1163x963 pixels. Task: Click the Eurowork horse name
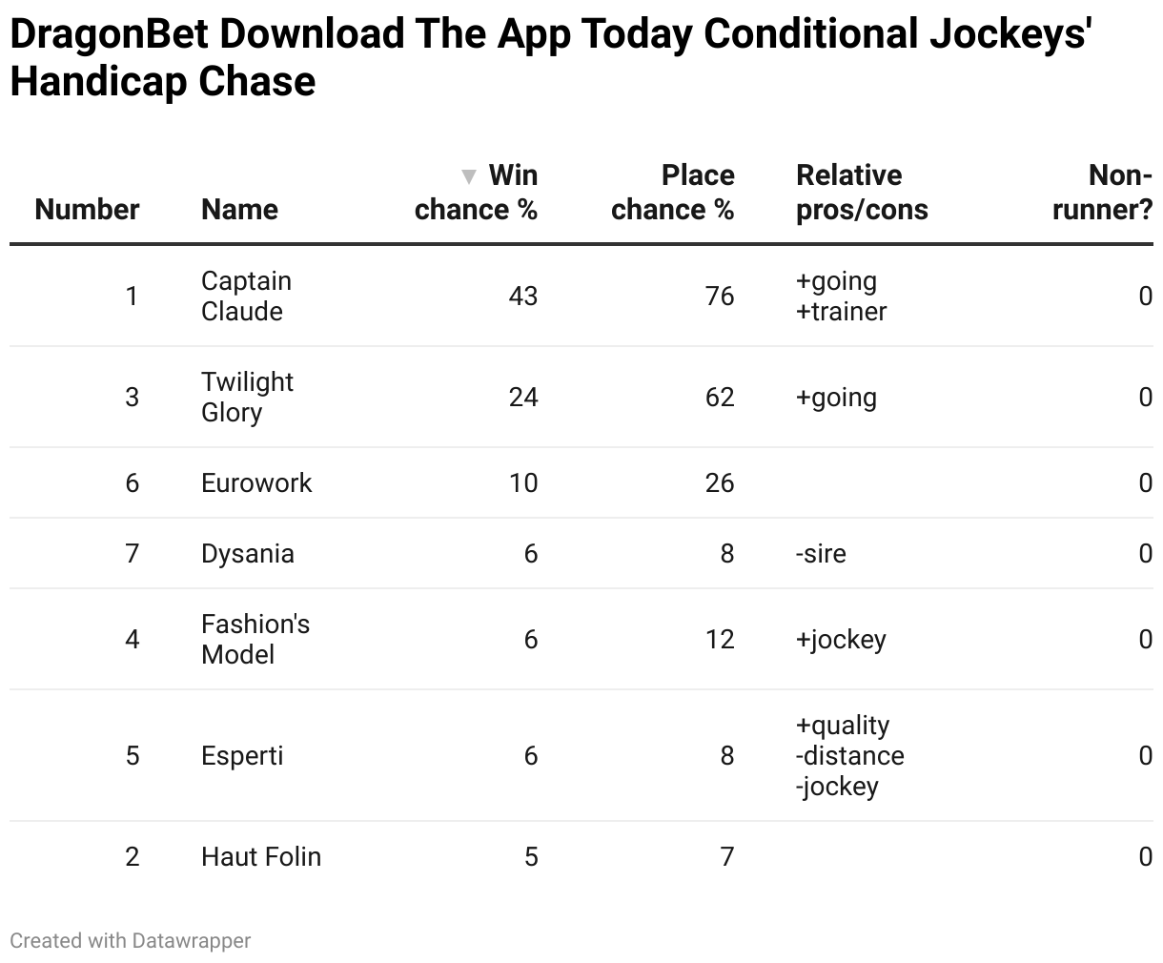(256, 483)
